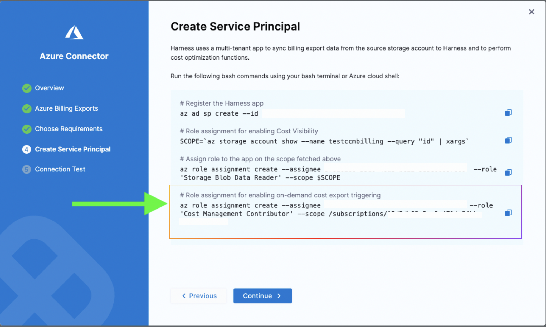Click the Azure logo icon
Image resolution: width=546 pixels, height=327 pixels.
pyautogui.click(x=74, y=32)
